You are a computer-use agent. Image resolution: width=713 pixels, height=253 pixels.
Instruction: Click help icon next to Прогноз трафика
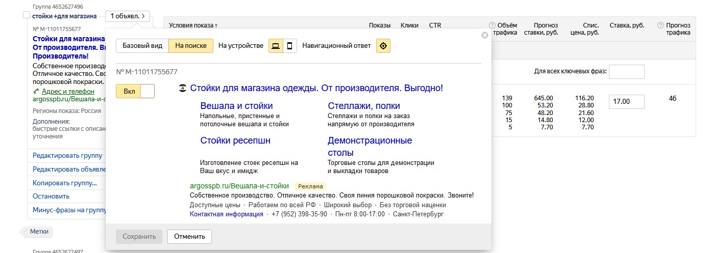tap(660, 25)
